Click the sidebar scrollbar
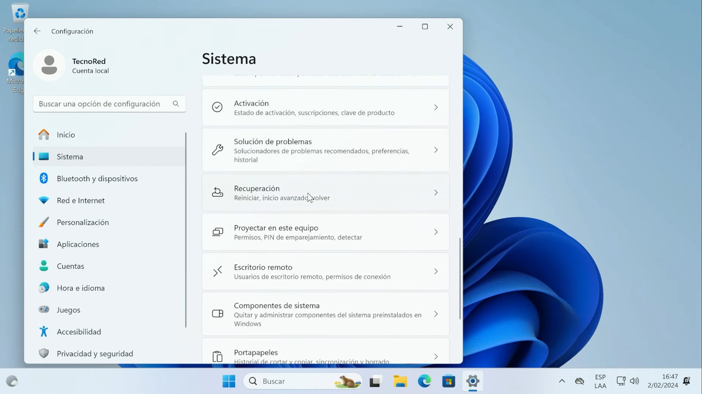 pos(186,230)
